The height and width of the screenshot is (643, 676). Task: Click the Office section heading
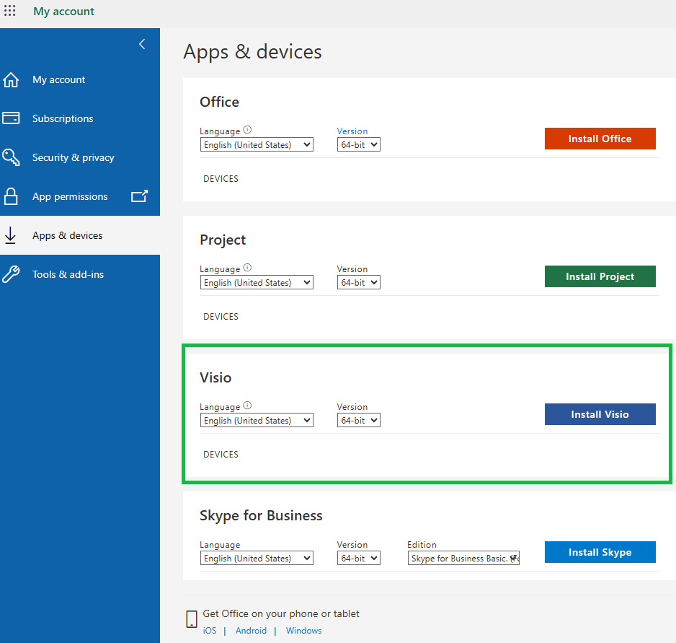219,102
